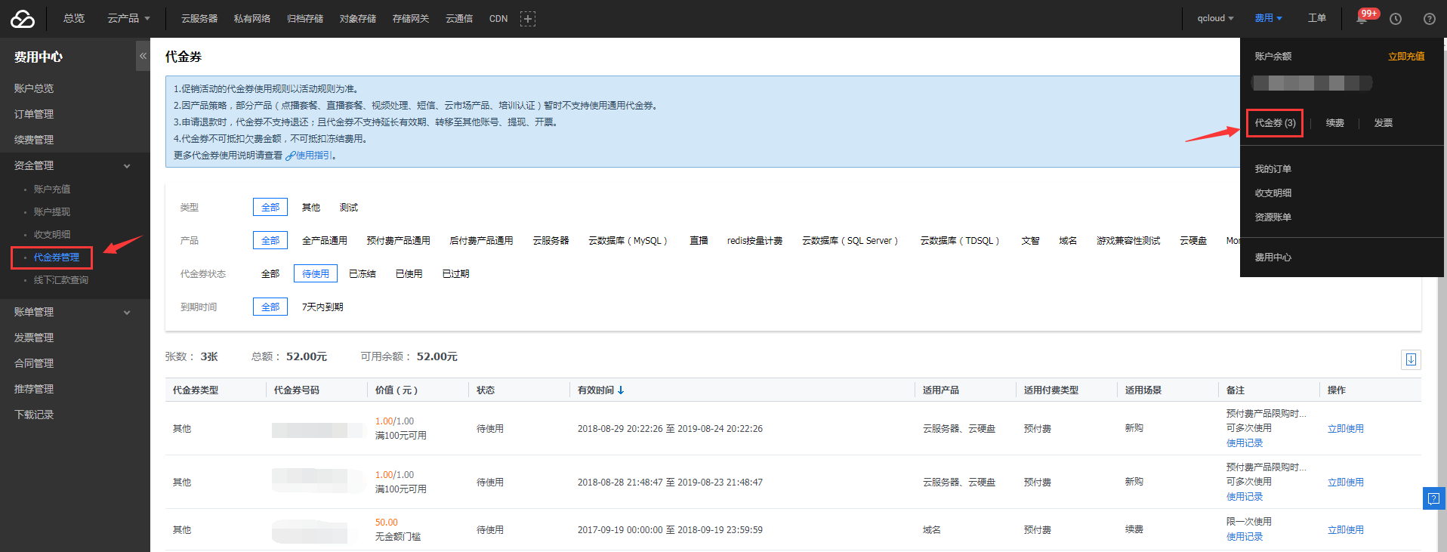Select 代金券状态 filter 已使用
Viewport: 1447px width, 552px height.
[409, 274]
